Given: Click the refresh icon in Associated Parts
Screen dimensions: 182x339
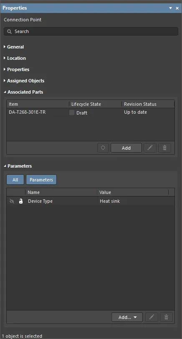Looking at the screenshot, I should (x=103, y=148).
